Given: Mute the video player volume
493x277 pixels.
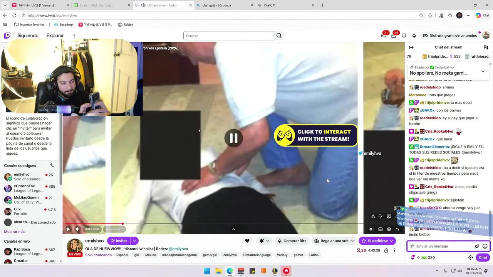Looking at the screenshot, I should pos(77,229).
